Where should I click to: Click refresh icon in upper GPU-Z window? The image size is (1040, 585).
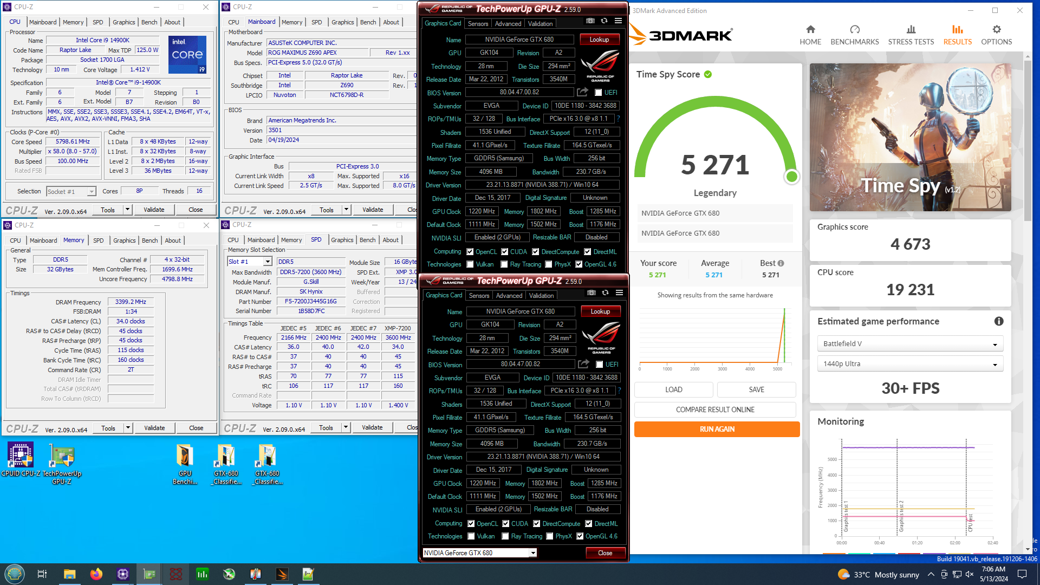click(604, 21)
